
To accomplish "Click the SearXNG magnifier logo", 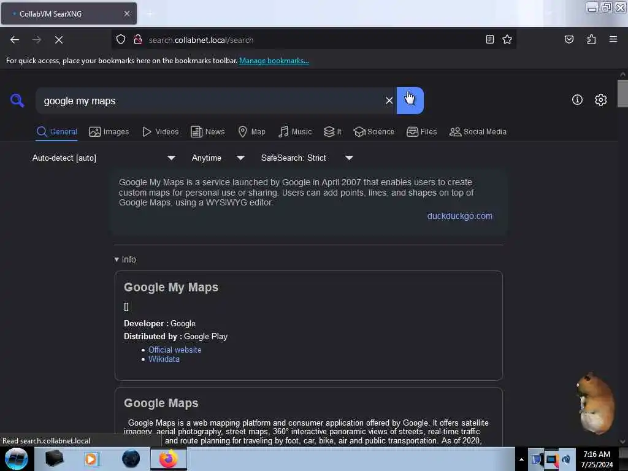I will tap(17, 100).
